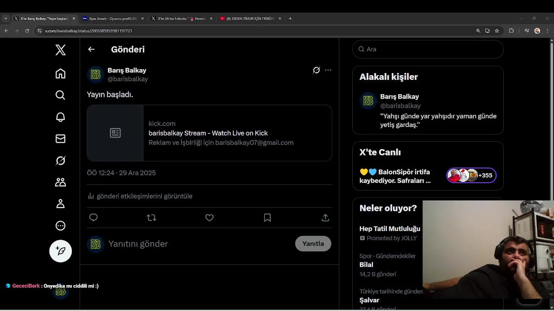This screenshot has height=311, width=554.
Task: Close the Ilyas Ansah tab
Action: 142,19
